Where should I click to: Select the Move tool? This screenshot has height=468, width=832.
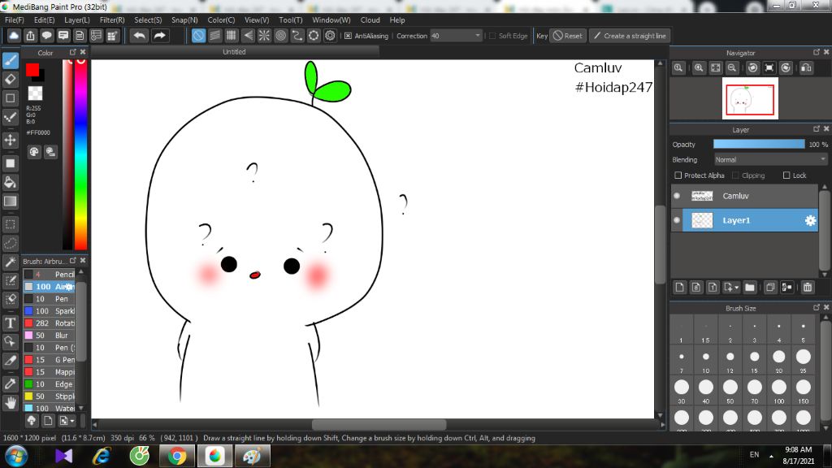tap(10, 140)
